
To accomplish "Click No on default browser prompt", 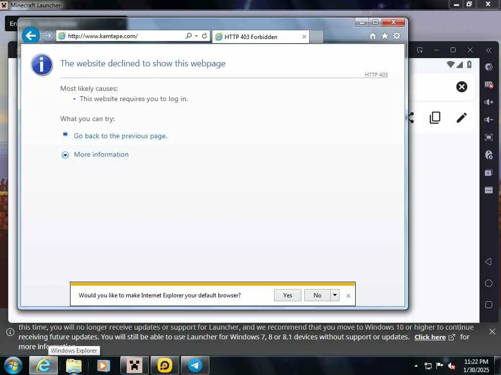I will point(317,295).
